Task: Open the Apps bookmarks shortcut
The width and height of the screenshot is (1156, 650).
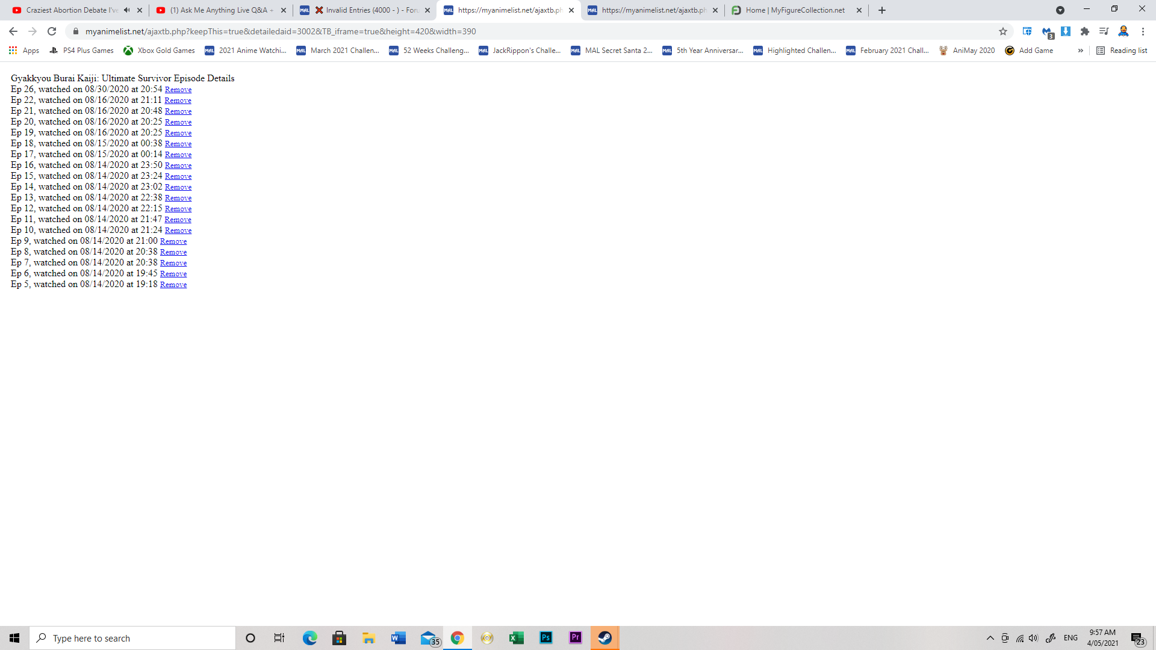Action: [x=24, y=51]
